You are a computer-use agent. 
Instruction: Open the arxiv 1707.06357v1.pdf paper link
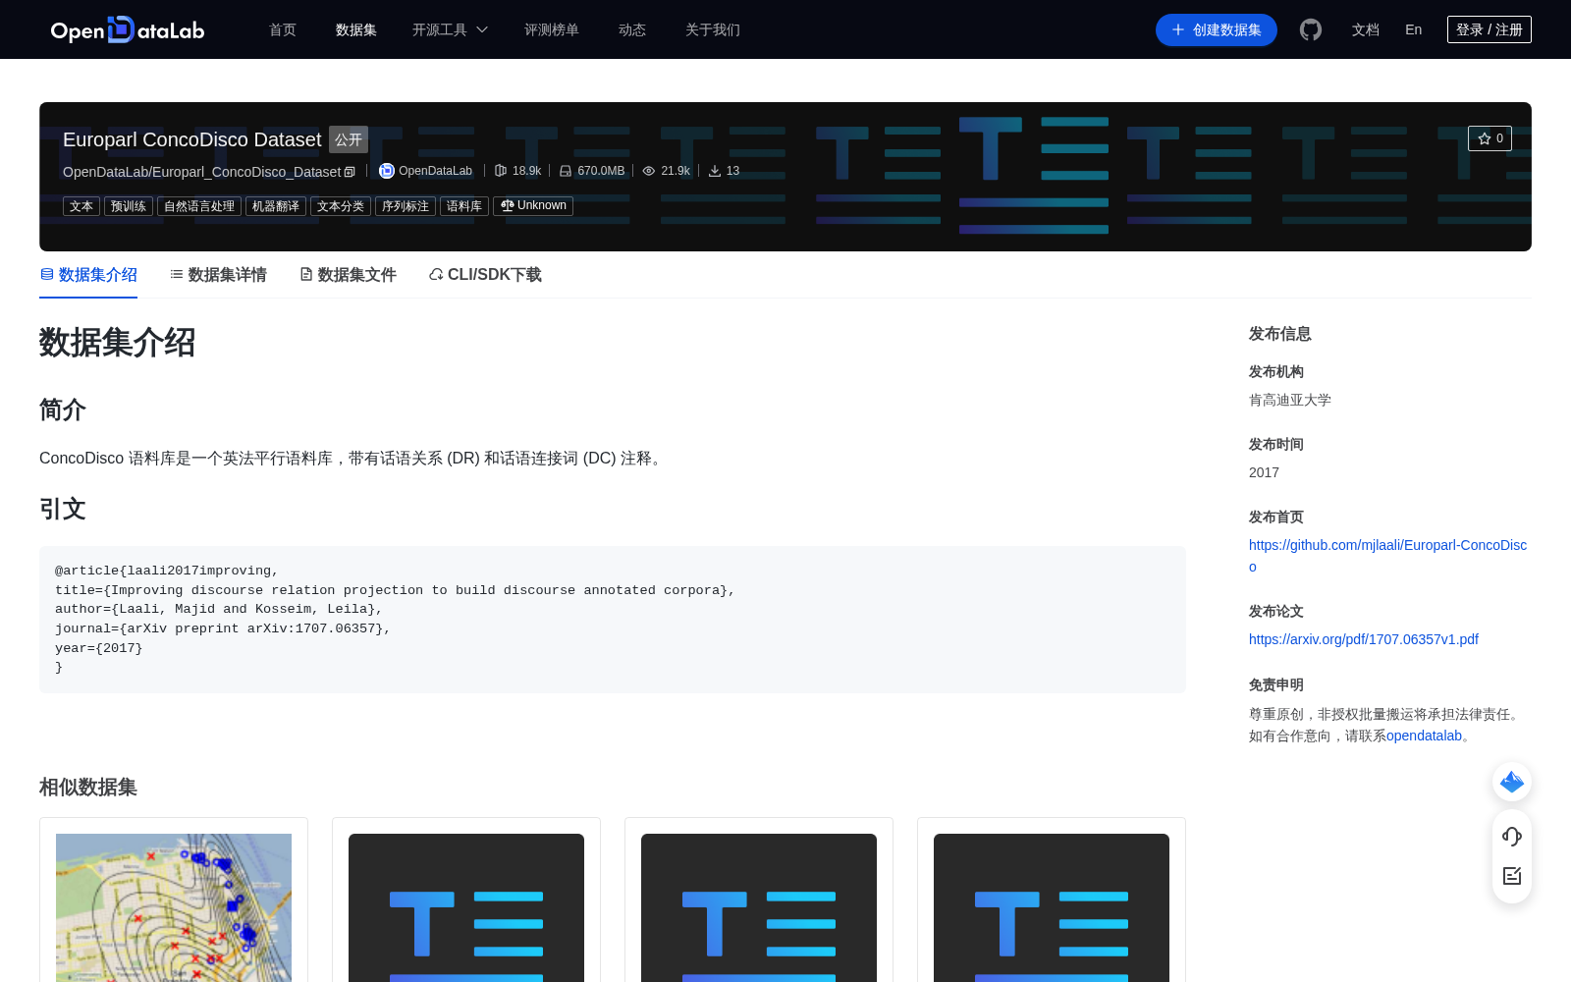1364,639
